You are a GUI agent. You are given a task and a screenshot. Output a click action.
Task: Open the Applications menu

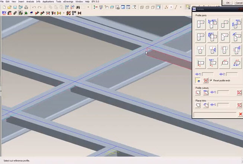48,1
